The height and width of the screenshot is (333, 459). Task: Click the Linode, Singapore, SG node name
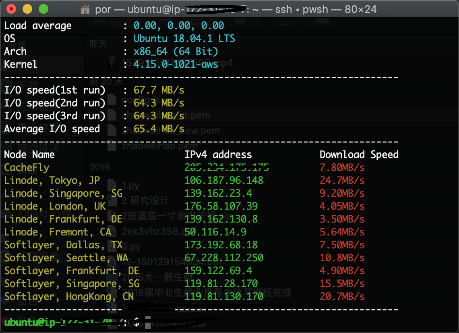tap(63, 194)
